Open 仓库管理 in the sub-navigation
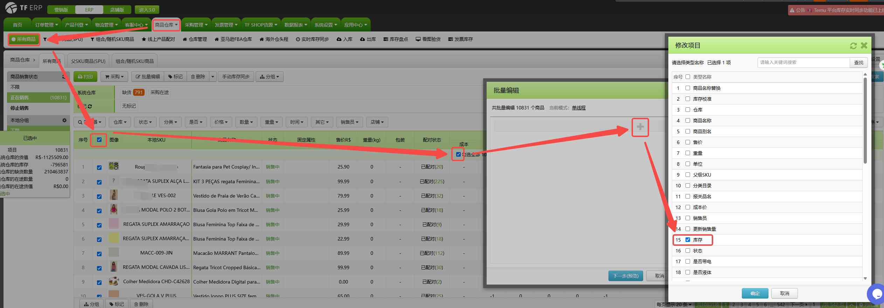The width and height of the screenshot is (884, 308). pos(195,39)
